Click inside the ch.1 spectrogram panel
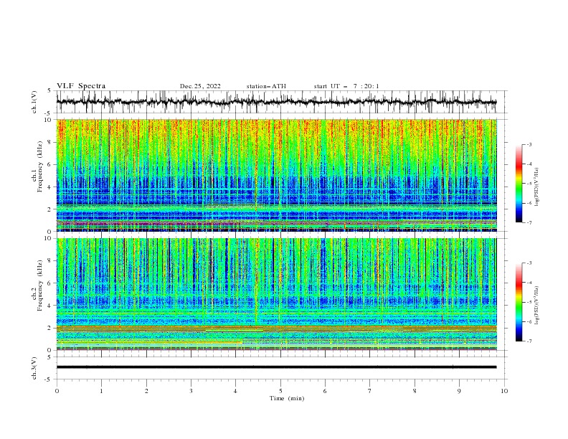Image resolution: width=568 pixels, height=439 pixels. (x=277, y=175)
